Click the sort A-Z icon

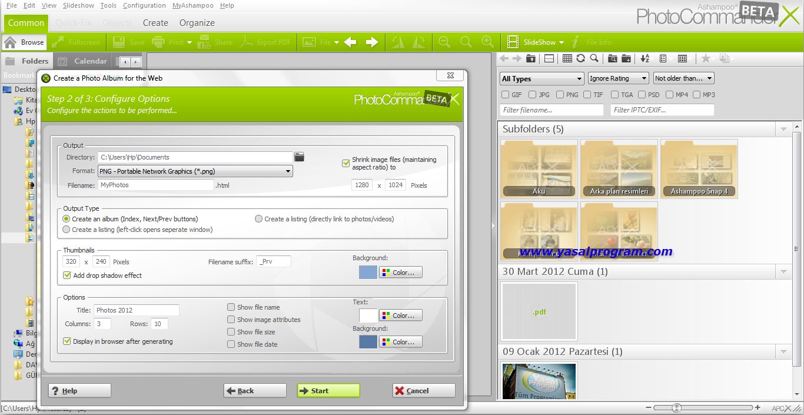(x=645, y=58)
